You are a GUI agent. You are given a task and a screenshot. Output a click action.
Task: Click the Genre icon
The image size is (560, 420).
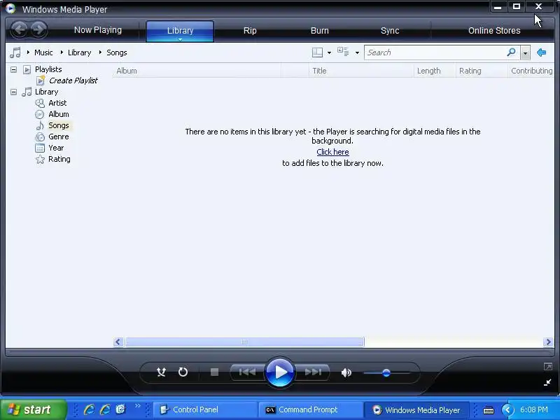pos(40,136)
